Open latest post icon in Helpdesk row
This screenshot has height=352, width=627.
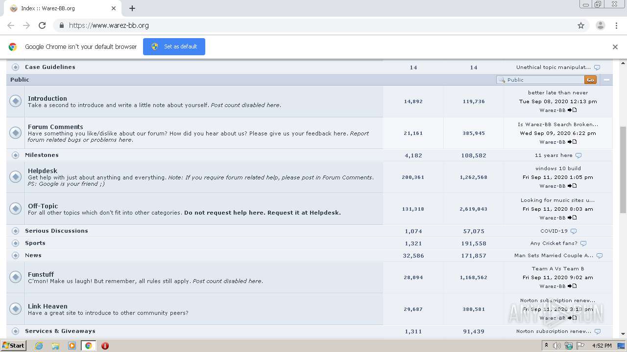(572, 186)
